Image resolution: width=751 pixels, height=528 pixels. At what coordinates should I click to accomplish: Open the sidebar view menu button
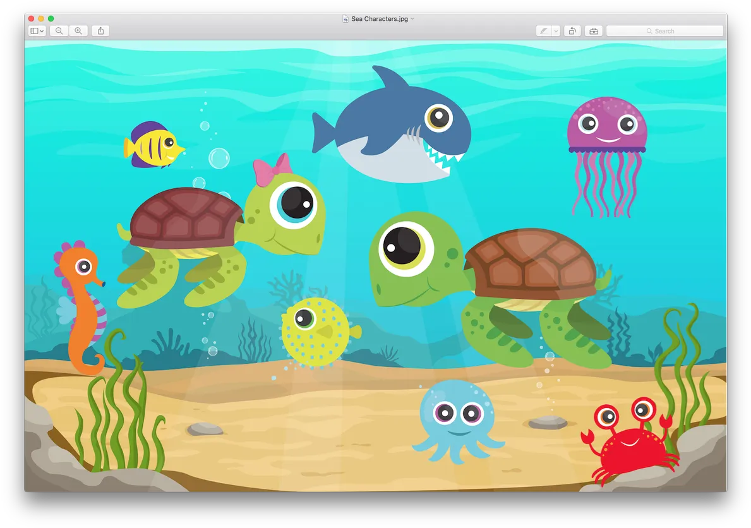pos(37,31)
